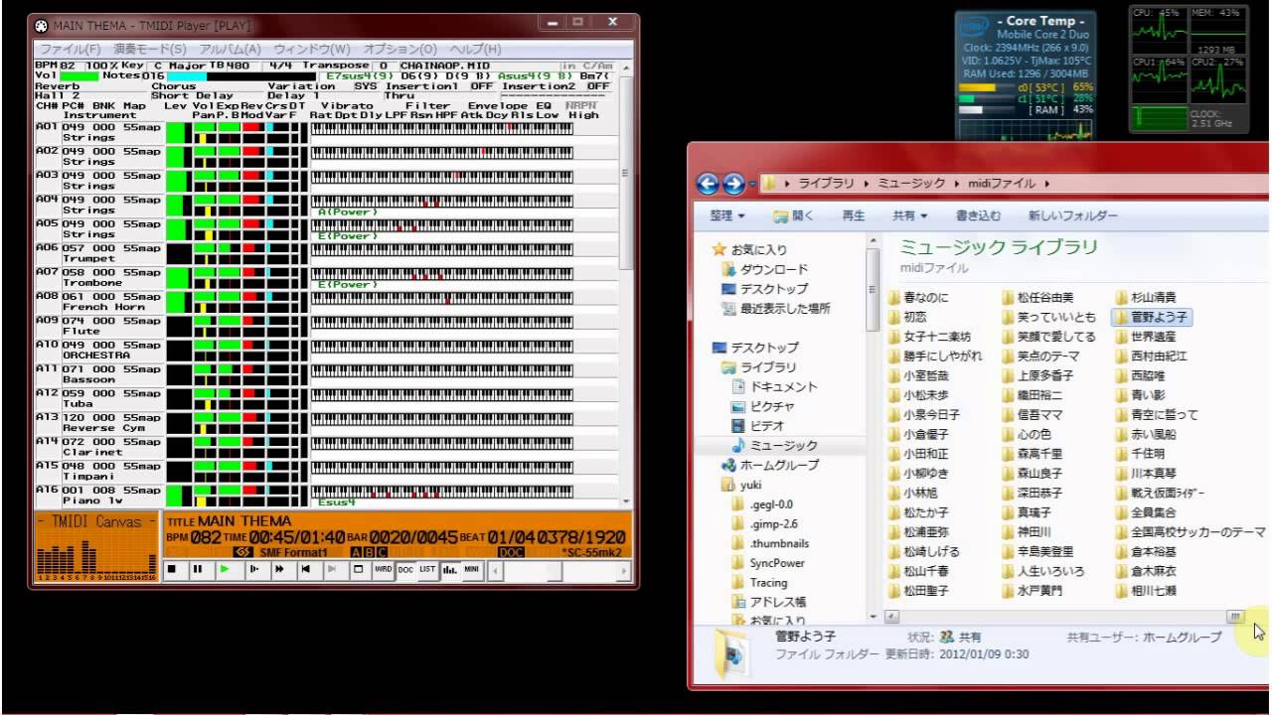Select ピクチャ library in sidebar
The height and width of the screenshot is (715, 1272).
point(762,406)
